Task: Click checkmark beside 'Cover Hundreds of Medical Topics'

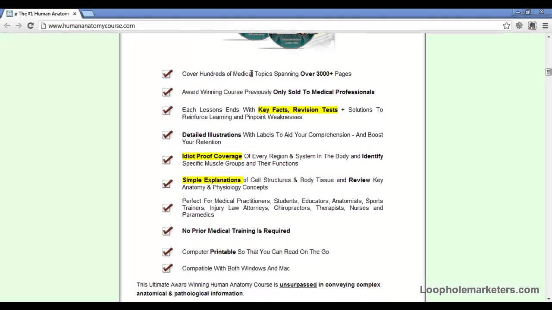Action: pos(167,74)
